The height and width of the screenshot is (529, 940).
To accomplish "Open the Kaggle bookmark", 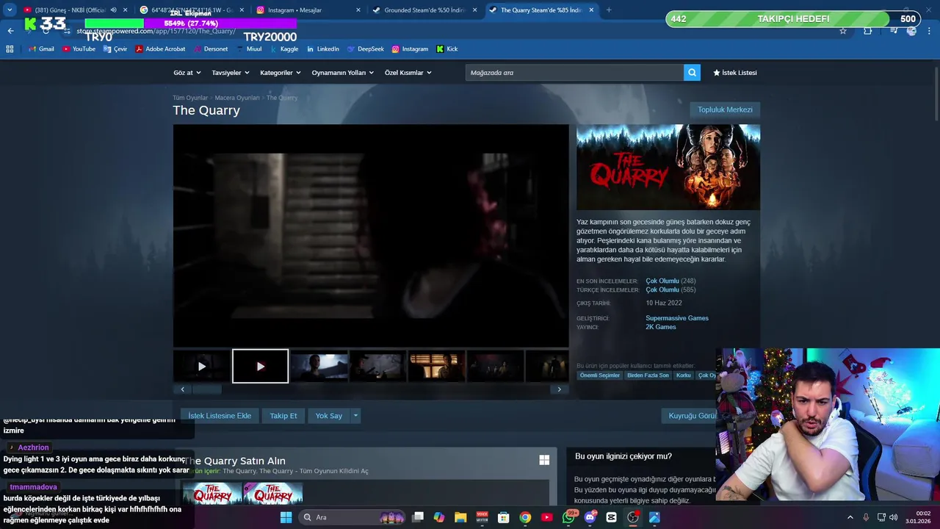I will [x=284, y=49].
